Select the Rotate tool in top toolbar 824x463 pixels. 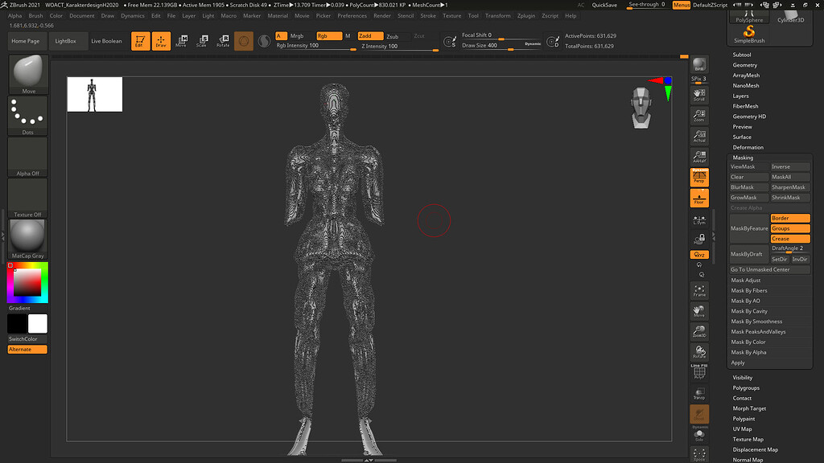pos(223,41)
